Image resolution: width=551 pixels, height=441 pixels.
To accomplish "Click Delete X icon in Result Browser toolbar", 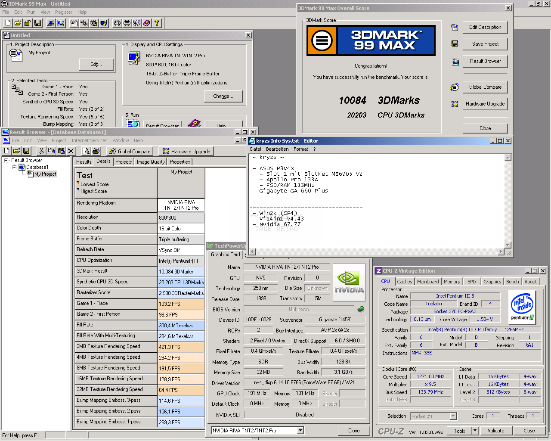I will click(71, 151).
